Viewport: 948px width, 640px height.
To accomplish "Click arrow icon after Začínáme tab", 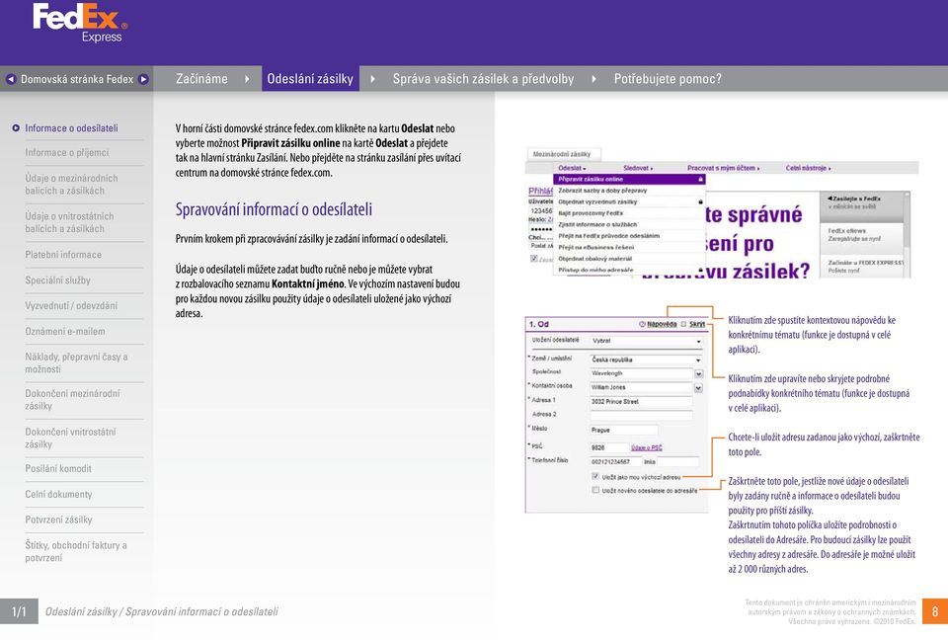I will point(247,79).
